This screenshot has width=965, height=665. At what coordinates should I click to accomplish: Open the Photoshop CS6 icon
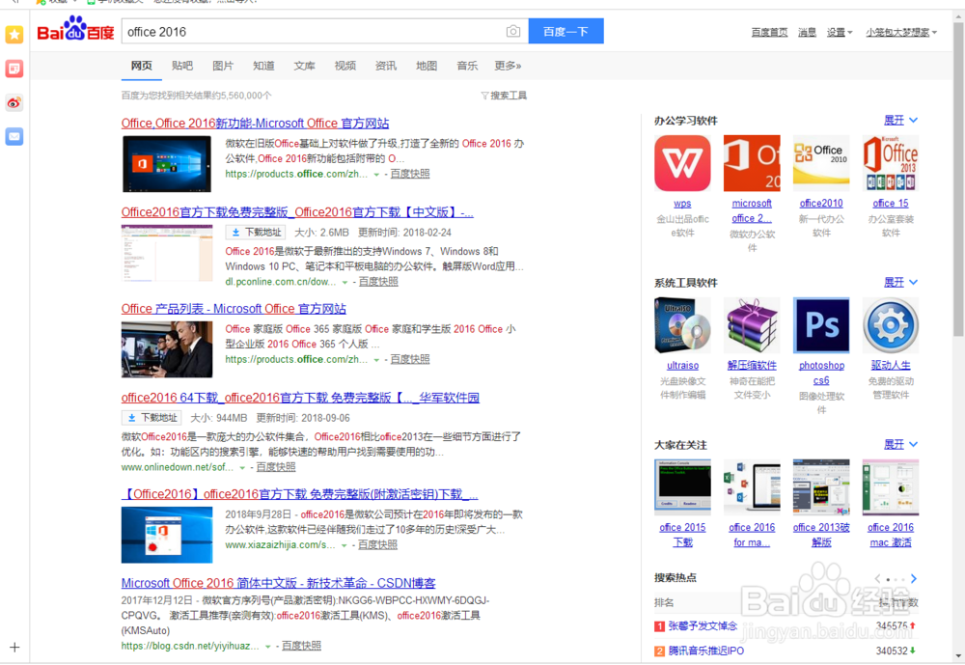click(821, 325)
